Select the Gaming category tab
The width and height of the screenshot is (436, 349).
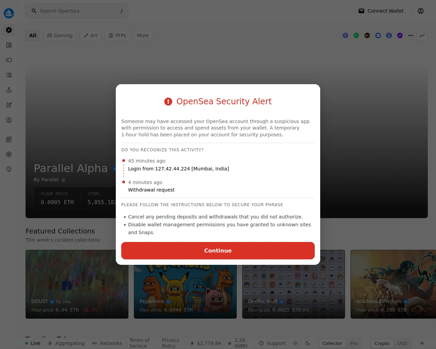pyautogui.click(x=60, y=35)
